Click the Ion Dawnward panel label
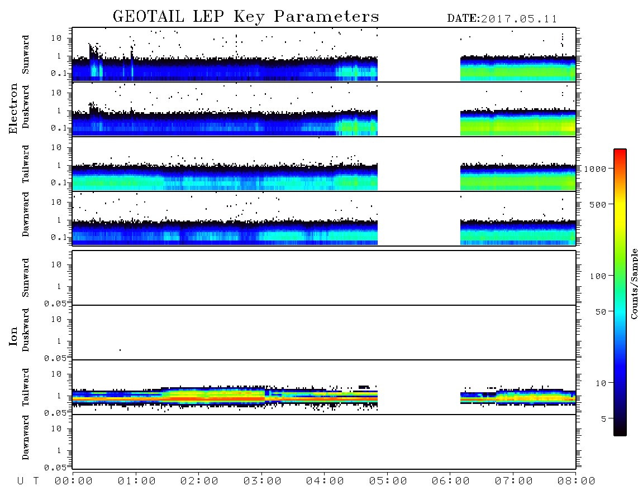638x491 pixels. [x=26, y=437]
